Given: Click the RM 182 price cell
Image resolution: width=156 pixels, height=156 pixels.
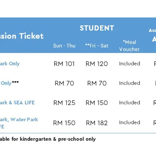Looking at the screenshot, I should coord(97,123).
